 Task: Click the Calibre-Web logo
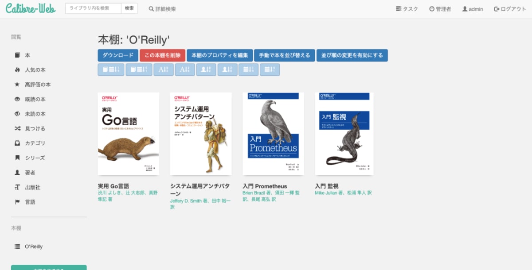click(x=31, y=8)
